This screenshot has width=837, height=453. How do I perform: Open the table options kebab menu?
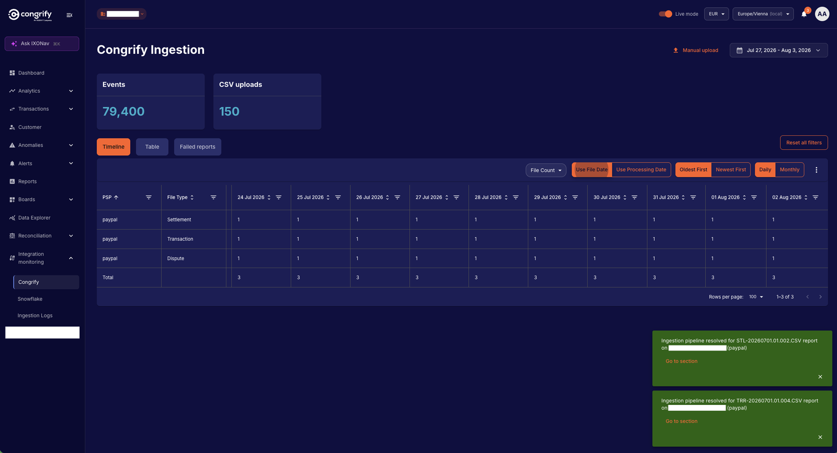(x=816, y=170)
